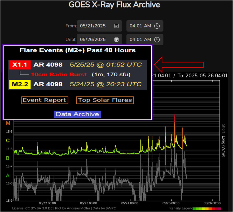Click the 1E-9 flux axis value
Screen dimensions: 233x212
click(9, 201)
